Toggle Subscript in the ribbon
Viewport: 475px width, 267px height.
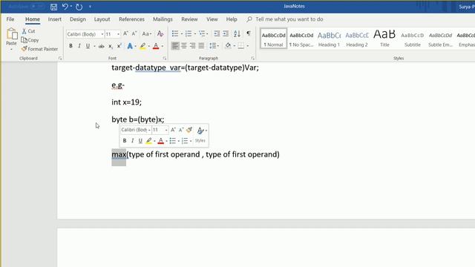point(111,46)
